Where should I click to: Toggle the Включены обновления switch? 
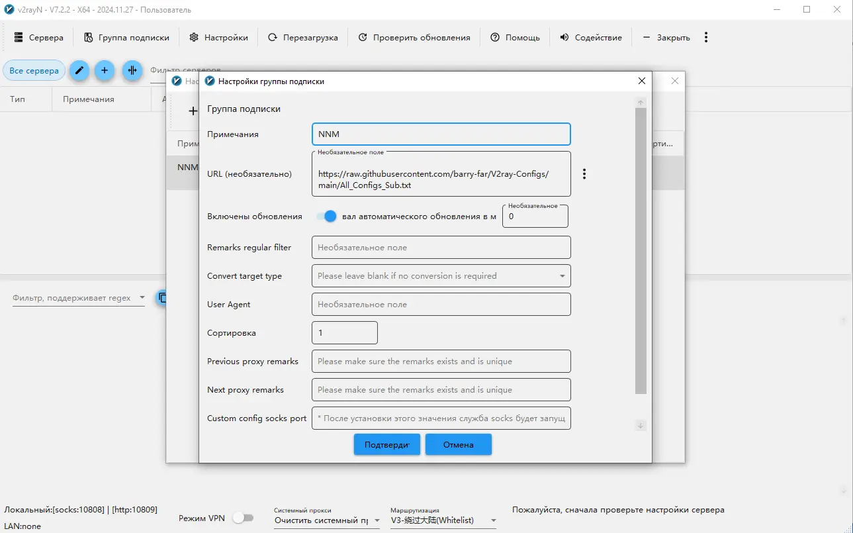pos(326,217)
